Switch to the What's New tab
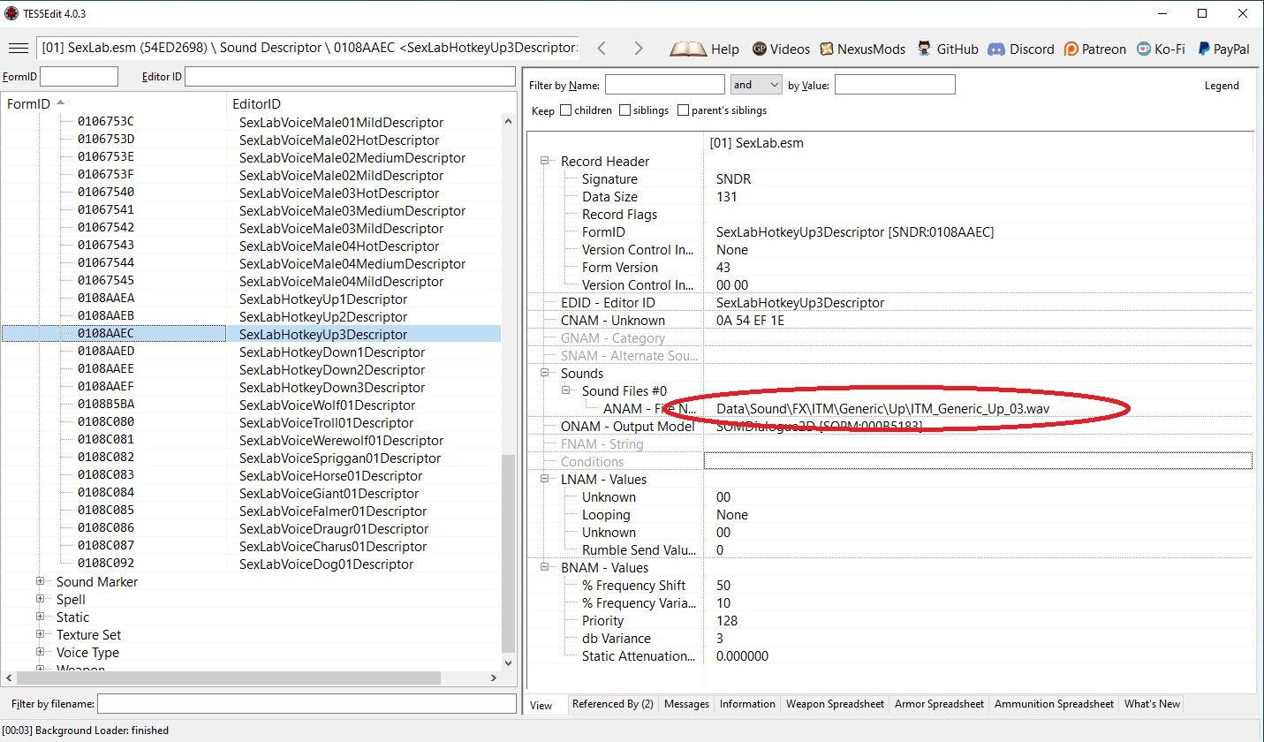 1152,704
